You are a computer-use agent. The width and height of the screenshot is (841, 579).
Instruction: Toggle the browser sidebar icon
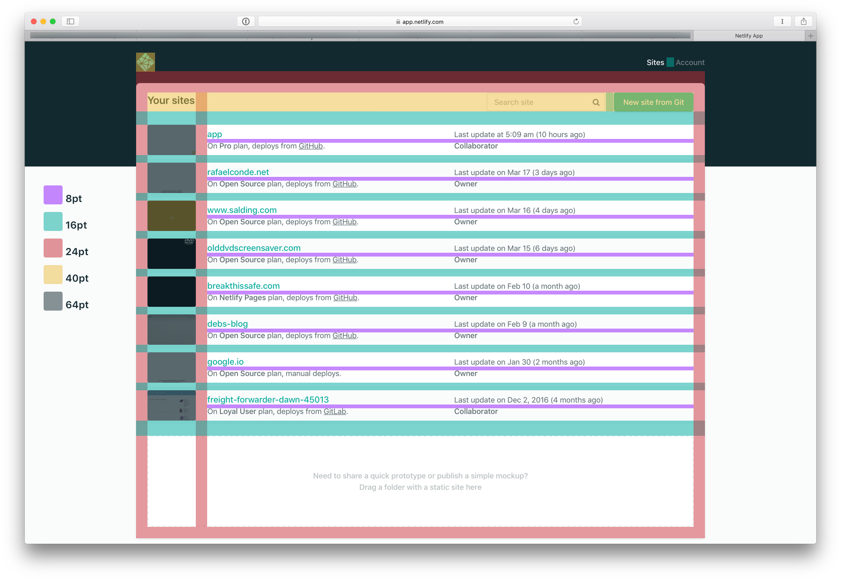click(70, 21)
